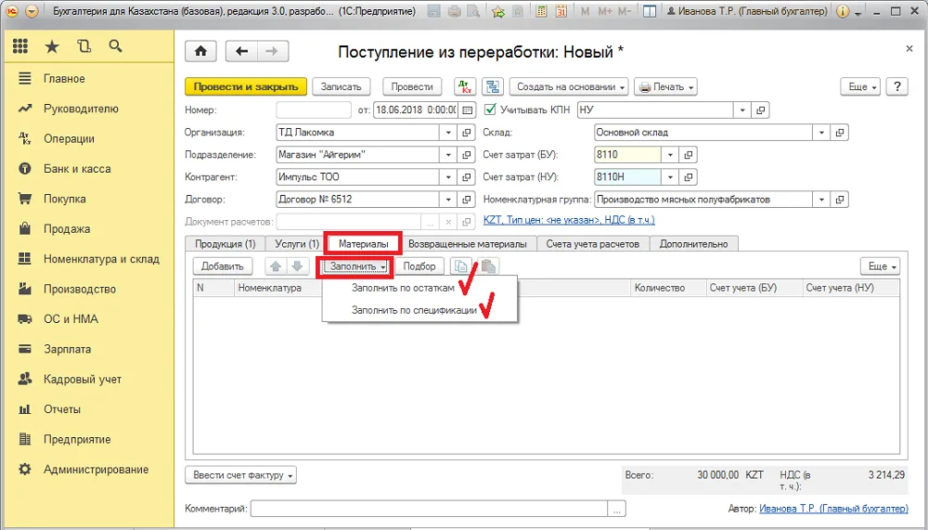Open Создать на основании dropdown
The image size is (928, 530).
(x=570, y=86)
